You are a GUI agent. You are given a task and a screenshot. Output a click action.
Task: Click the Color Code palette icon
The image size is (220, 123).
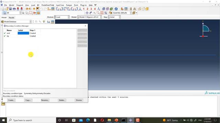click(111, 13)
